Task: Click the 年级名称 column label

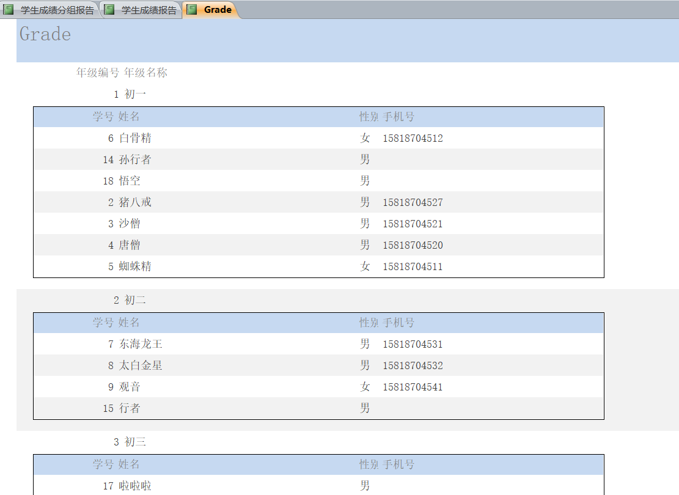Action: point(145,73)
